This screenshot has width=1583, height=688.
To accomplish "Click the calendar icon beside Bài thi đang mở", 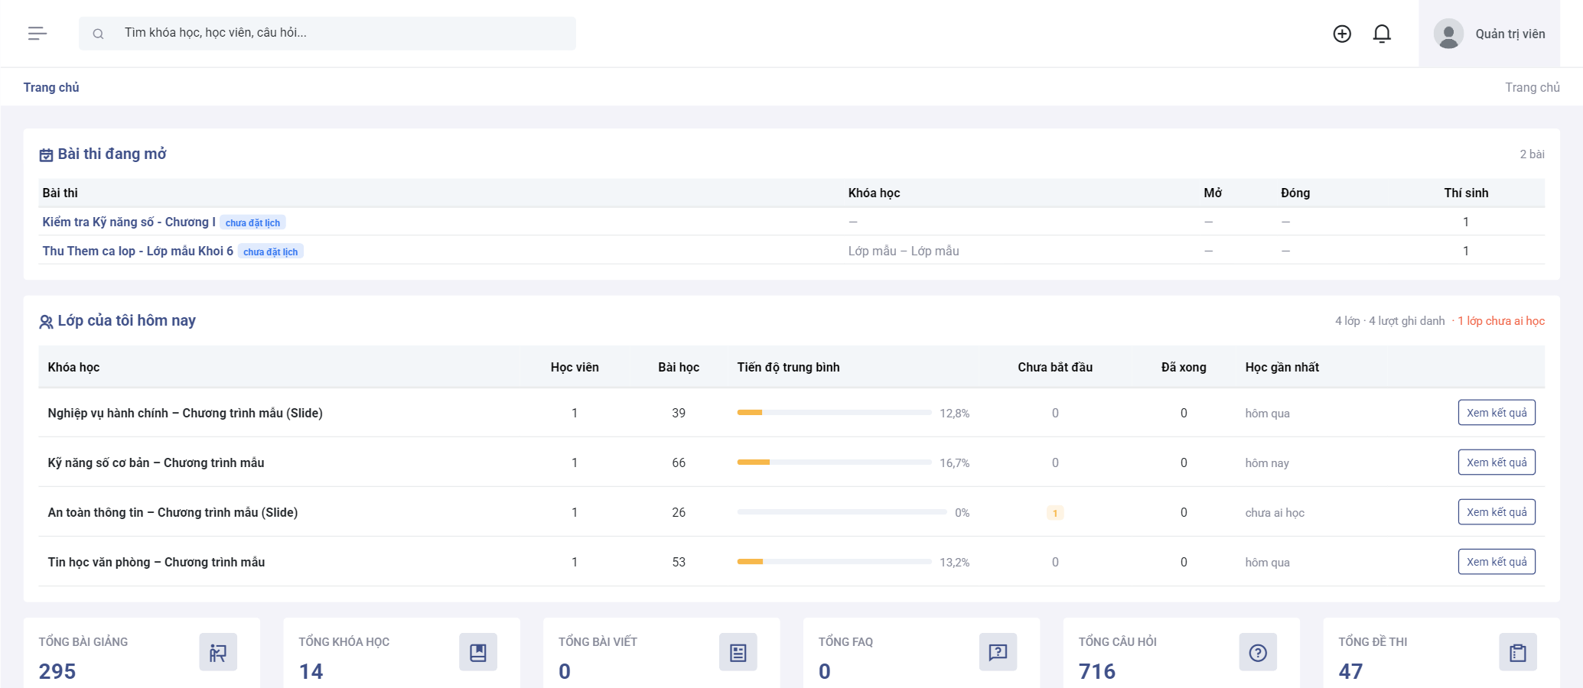I will 46,155.
